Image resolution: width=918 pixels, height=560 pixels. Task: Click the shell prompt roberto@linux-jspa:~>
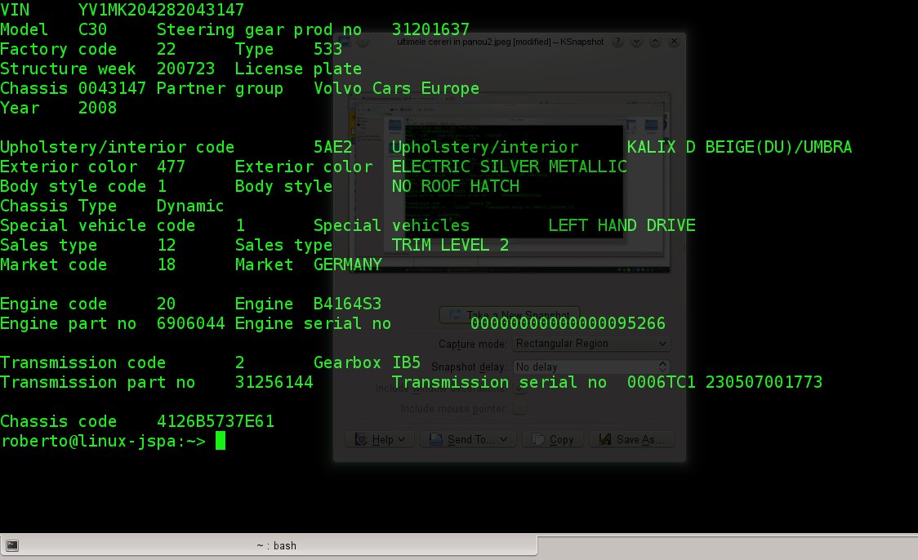pyautogui.click(x=103, y=441)
